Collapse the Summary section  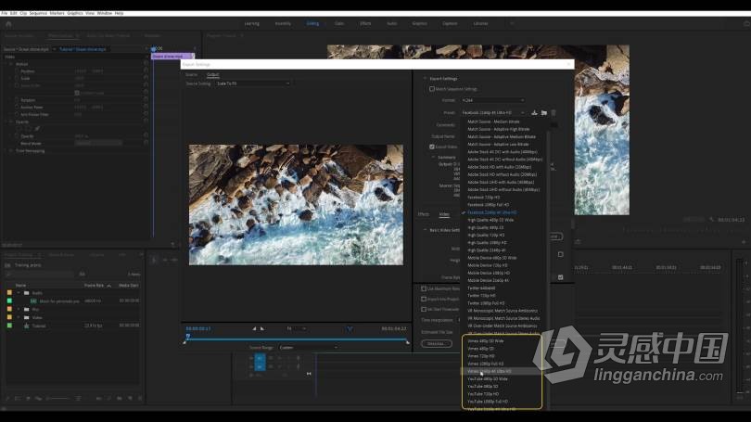coord(434,157)
